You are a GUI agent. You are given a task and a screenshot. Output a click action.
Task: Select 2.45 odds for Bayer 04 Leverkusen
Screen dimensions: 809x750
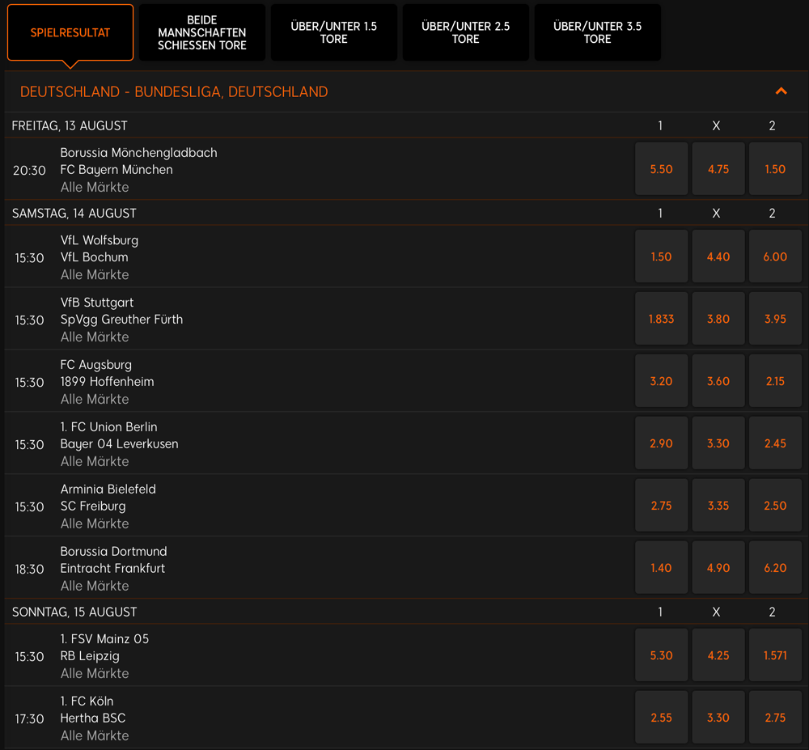click(x=775, y=443)
